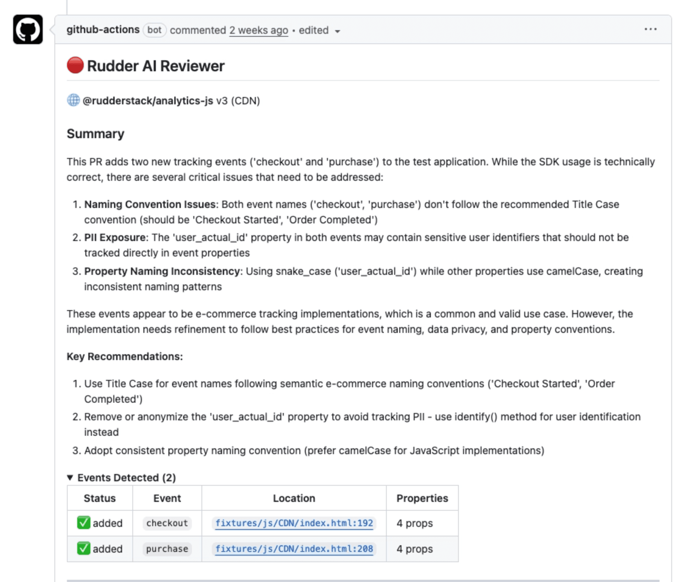The height and width of the screenshot is (582, 686).
Task: Click the 'purchase' event code tag
Action: [167, 549]
